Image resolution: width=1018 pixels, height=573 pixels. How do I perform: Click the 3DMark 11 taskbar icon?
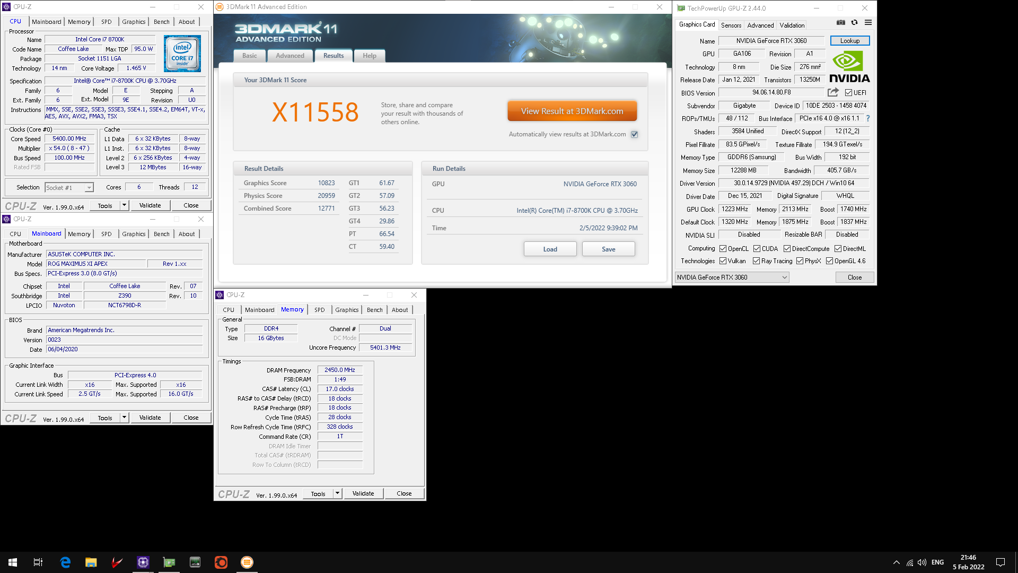click(247, 562)
